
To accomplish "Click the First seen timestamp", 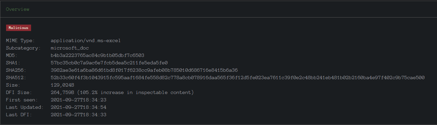I will click(79, 100).
